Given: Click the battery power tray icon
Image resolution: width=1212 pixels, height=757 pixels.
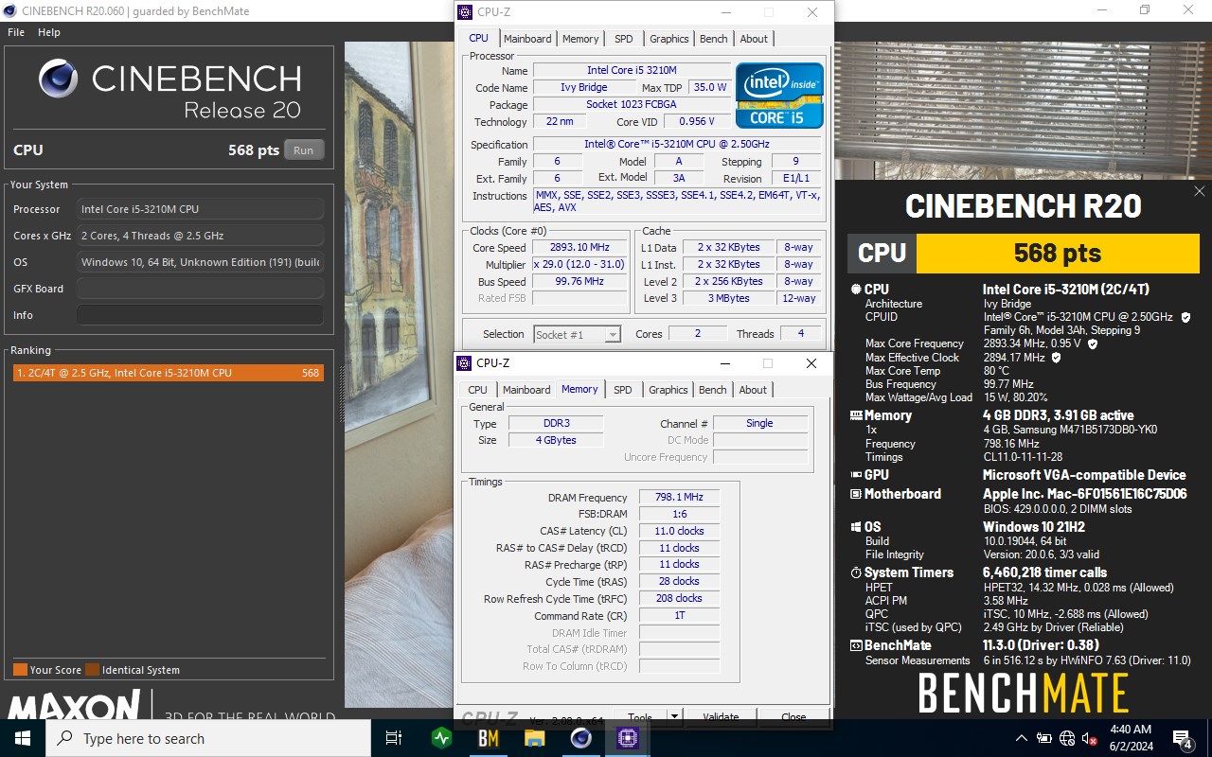Looking at the screenshot, I should [x=1044, y=738].
